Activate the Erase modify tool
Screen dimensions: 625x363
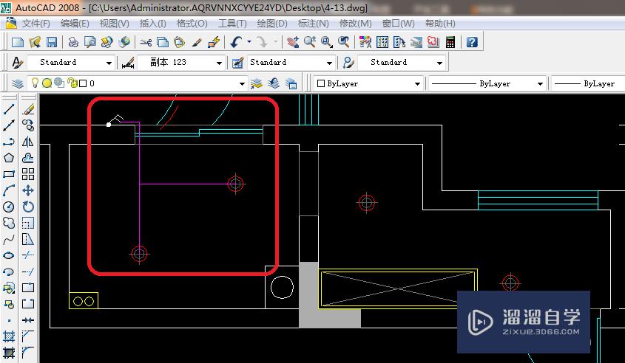(28, 109)
